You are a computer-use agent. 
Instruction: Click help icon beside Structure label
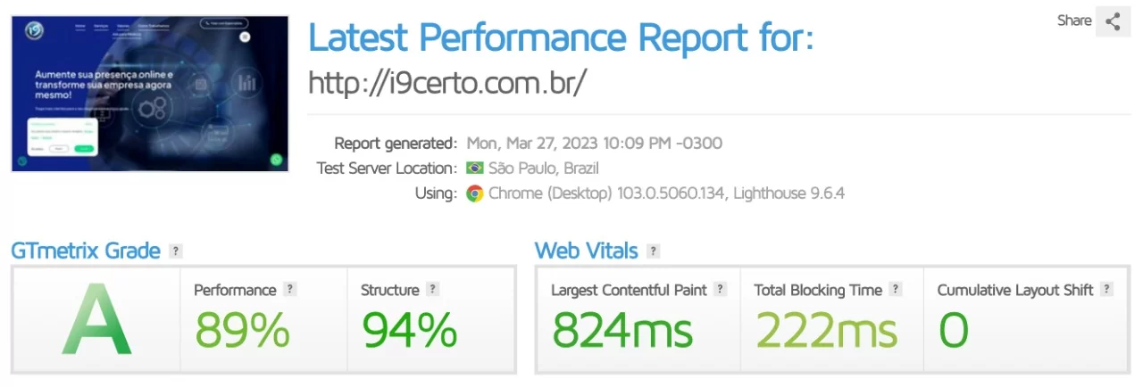432,290
